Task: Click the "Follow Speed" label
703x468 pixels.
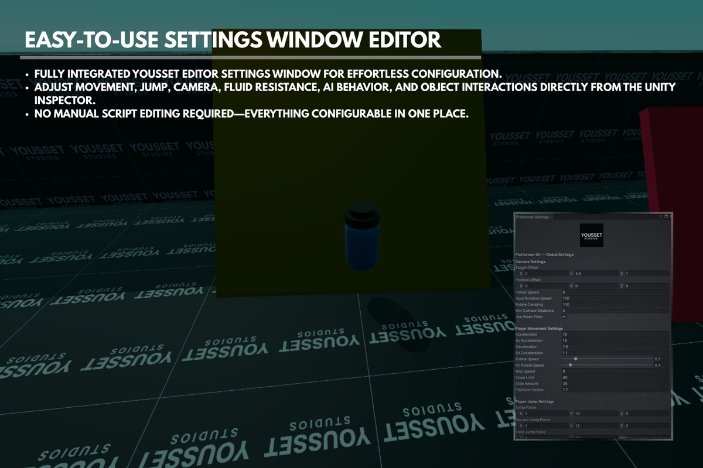Action: [526, 292]
